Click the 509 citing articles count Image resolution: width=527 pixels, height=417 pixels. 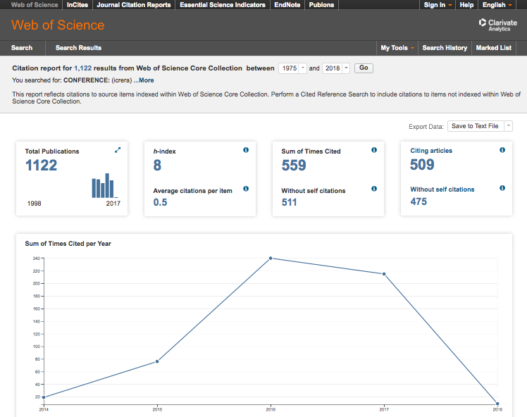pos(422,165)
